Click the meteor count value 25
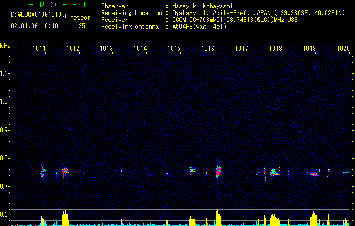This screenshot has width=355, height=226. (82, 26)
